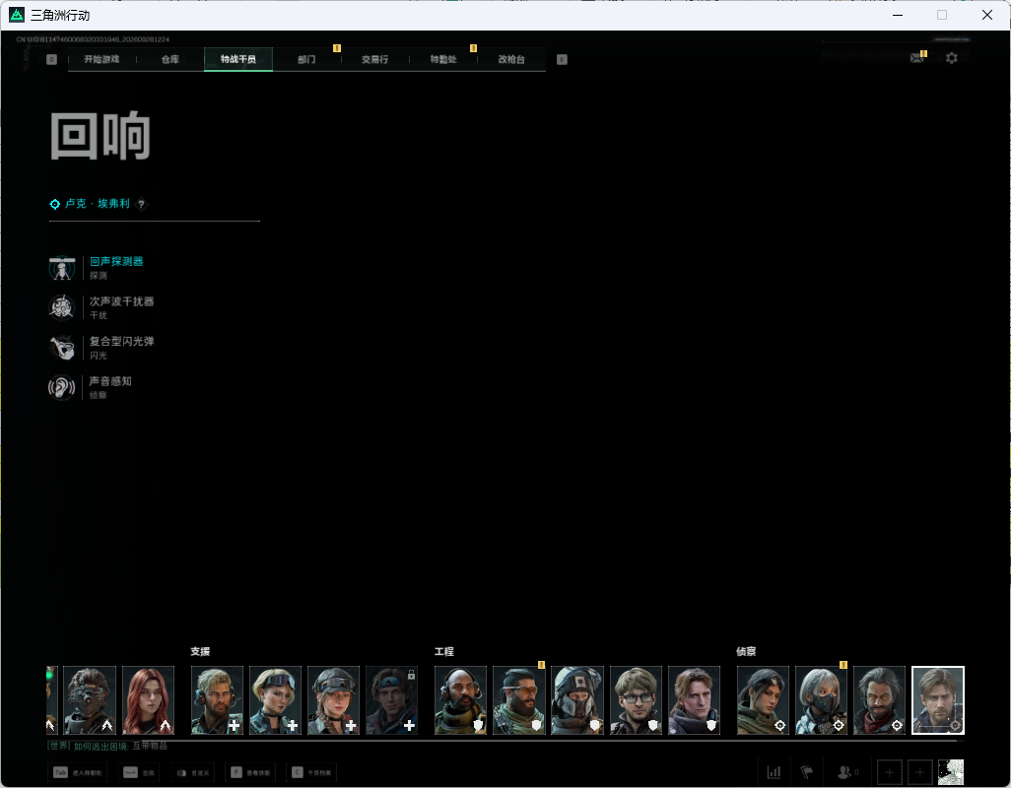This screenshot has width=1011, height=788.
Task: Switch to the 改枪台 tab
Action: click(511, 59)
